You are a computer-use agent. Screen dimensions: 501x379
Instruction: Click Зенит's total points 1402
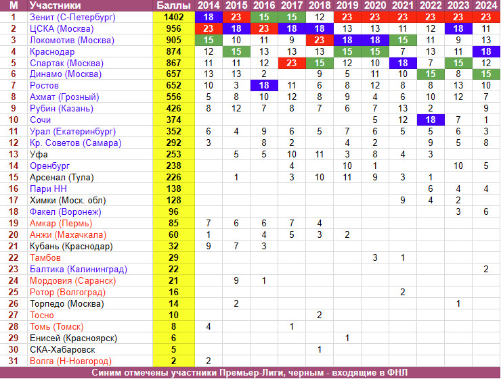click(173, 17)
